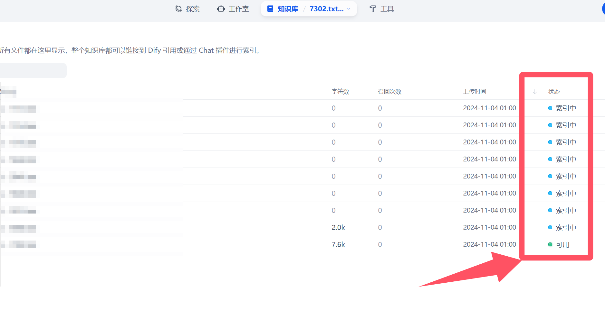Click the recall count 0 in the 2.0k row

pyautogui.click(x=380, y=228)
